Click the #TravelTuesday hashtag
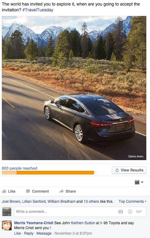Viewport: 150px width, 238px height. coord(38,10)
